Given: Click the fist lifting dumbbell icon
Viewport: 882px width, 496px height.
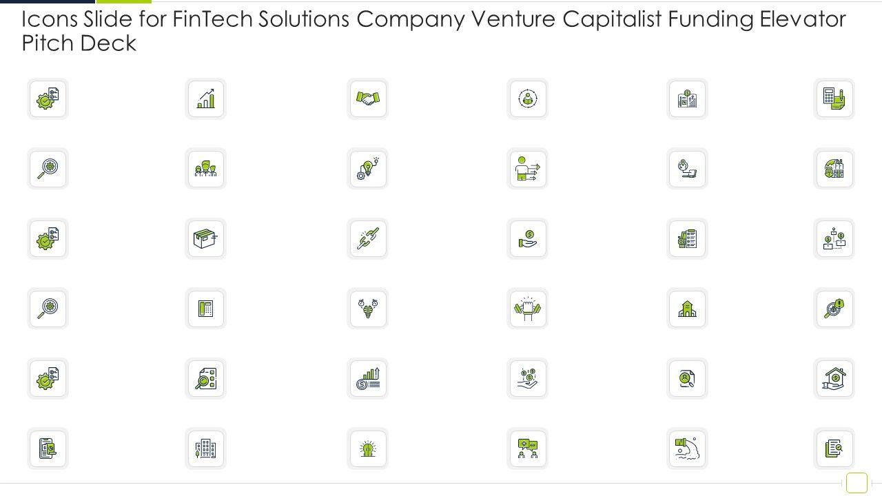Looking at the screenshot, I should 528,309.
